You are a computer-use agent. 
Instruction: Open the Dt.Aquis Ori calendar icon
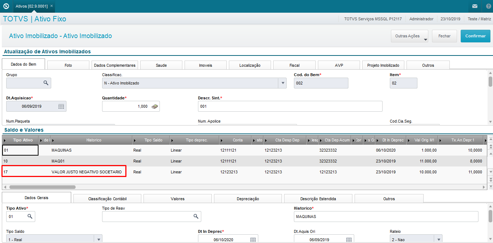(x=349, y=240)
